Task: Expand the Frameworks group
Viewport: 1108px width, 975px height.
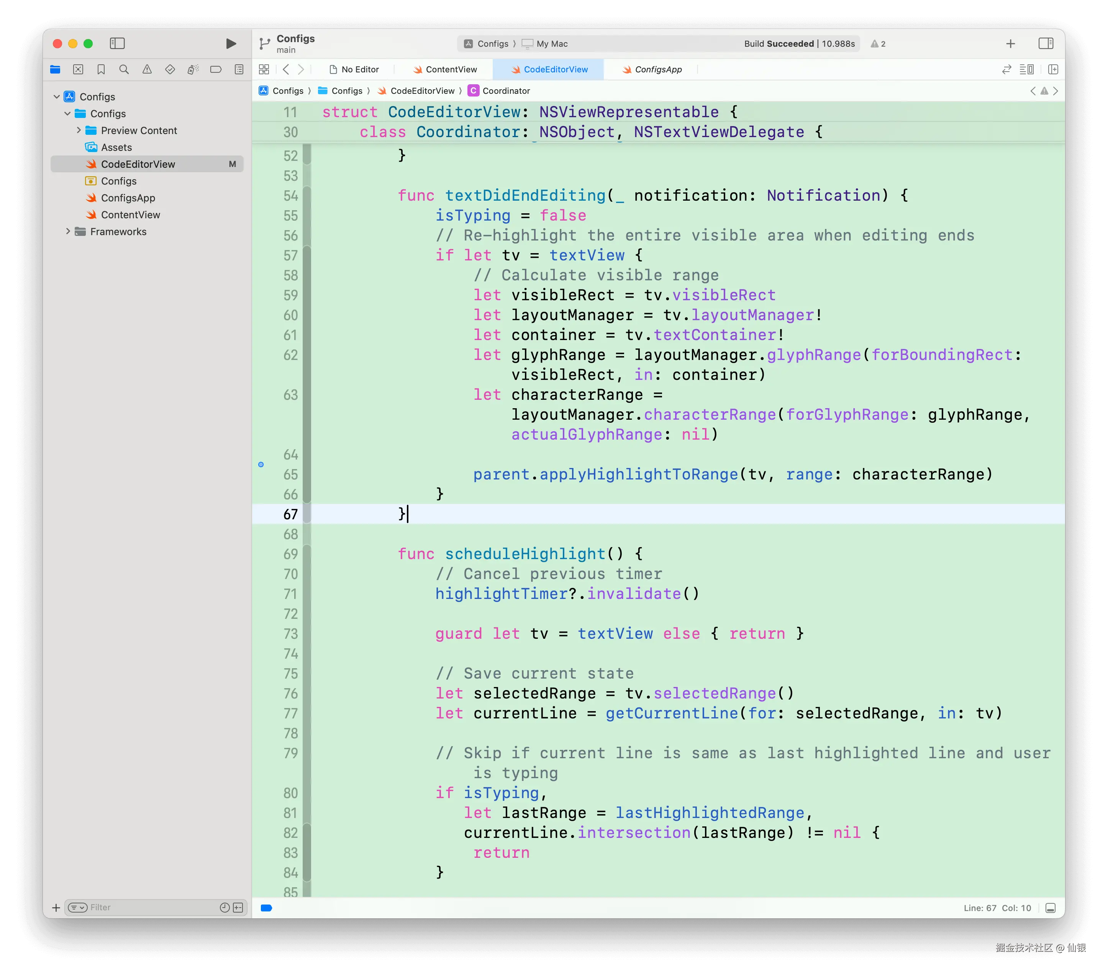Action: (68, 231)
